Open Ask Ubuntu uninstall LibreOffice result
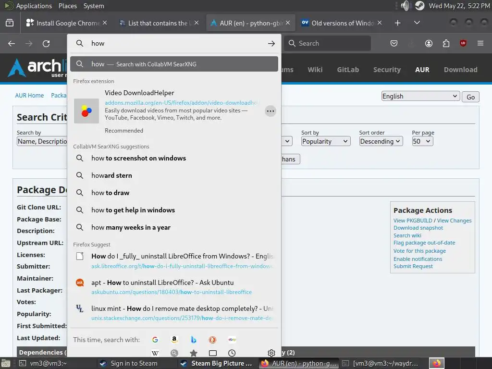This screenshot has height=369, width=492. tap(174, 287)
